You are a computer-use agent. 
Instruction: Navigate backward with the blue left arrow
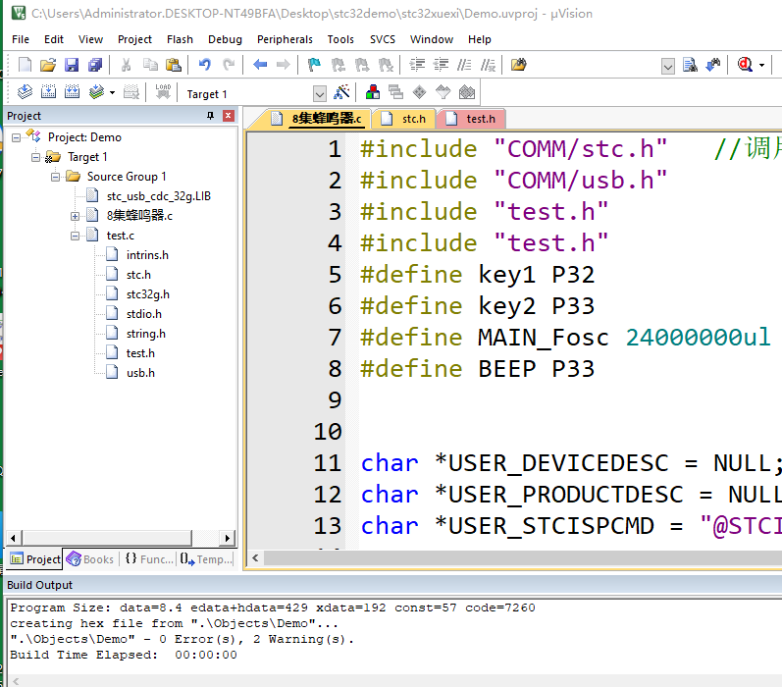260,65
